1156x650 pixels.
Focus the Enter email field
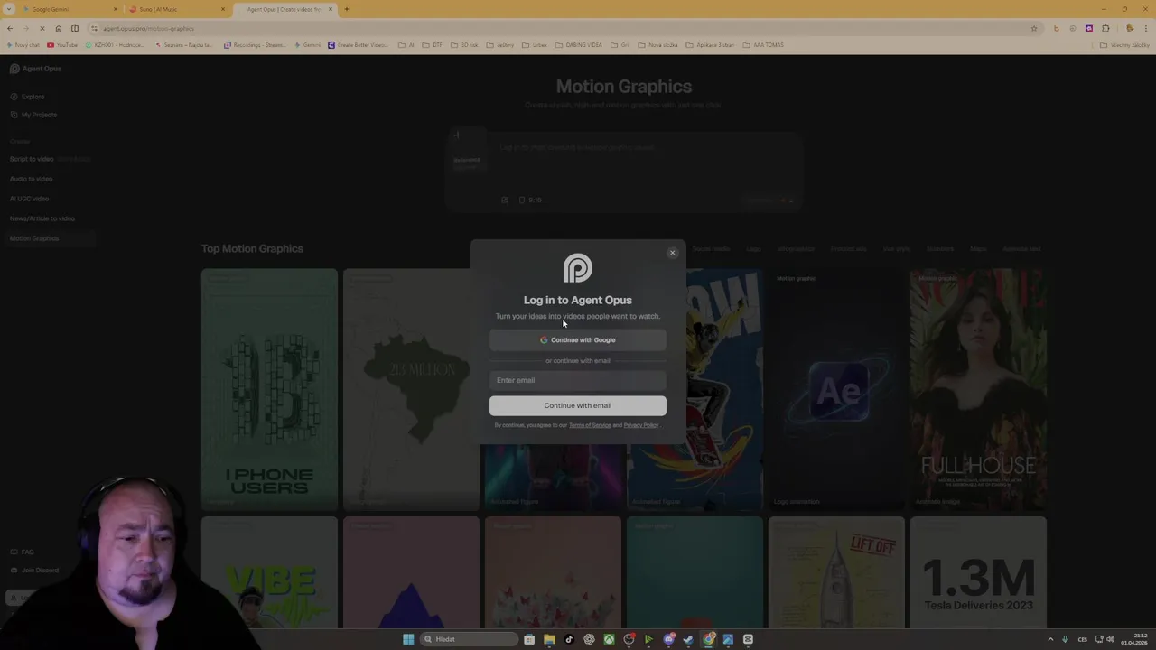point(578,380)
